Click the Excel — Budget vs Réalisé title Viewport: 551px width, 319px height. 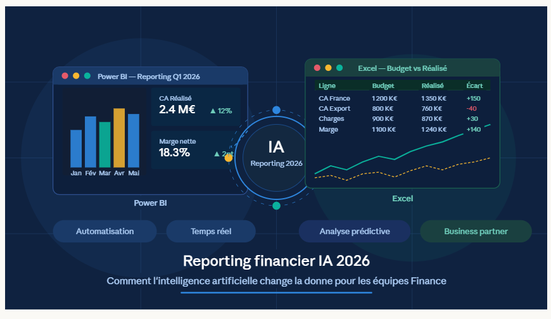(x=402, y=68)
